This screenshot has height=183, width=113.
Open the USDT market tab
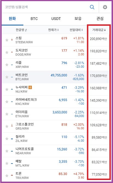(x=56, y=19)
